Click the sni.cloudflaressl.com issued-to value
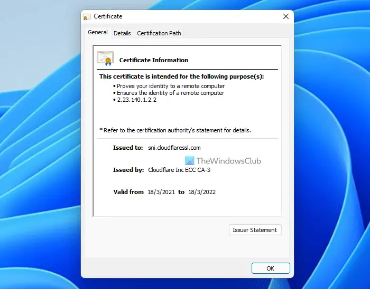 tap(174, 148)
